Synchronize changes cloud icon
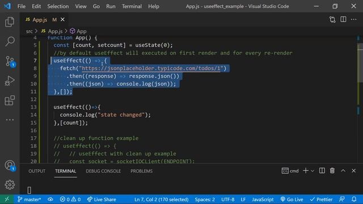 click(x=50, y=199)
